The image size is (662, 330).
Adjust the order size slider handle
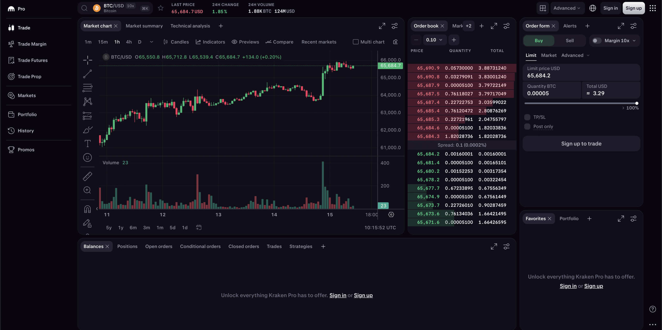tap(637, 103)
